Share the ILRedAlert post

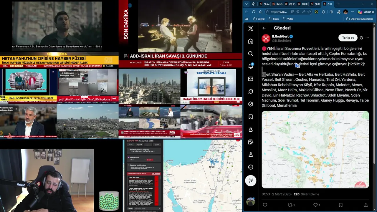[366, 205]
